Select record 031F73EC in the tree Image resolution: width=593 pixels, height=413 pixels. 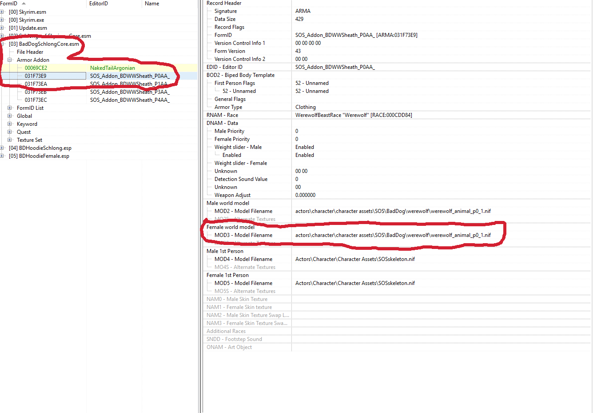click(x=36, y=100)
